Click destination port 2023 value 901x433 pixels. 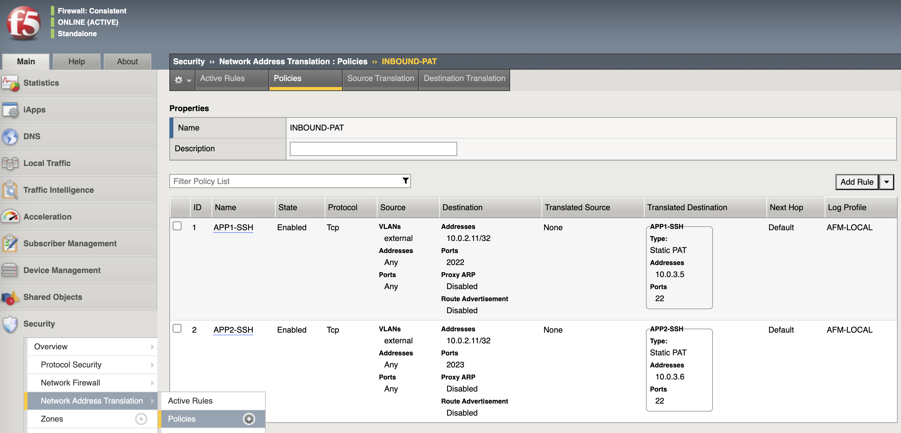(x=455, y=365)
